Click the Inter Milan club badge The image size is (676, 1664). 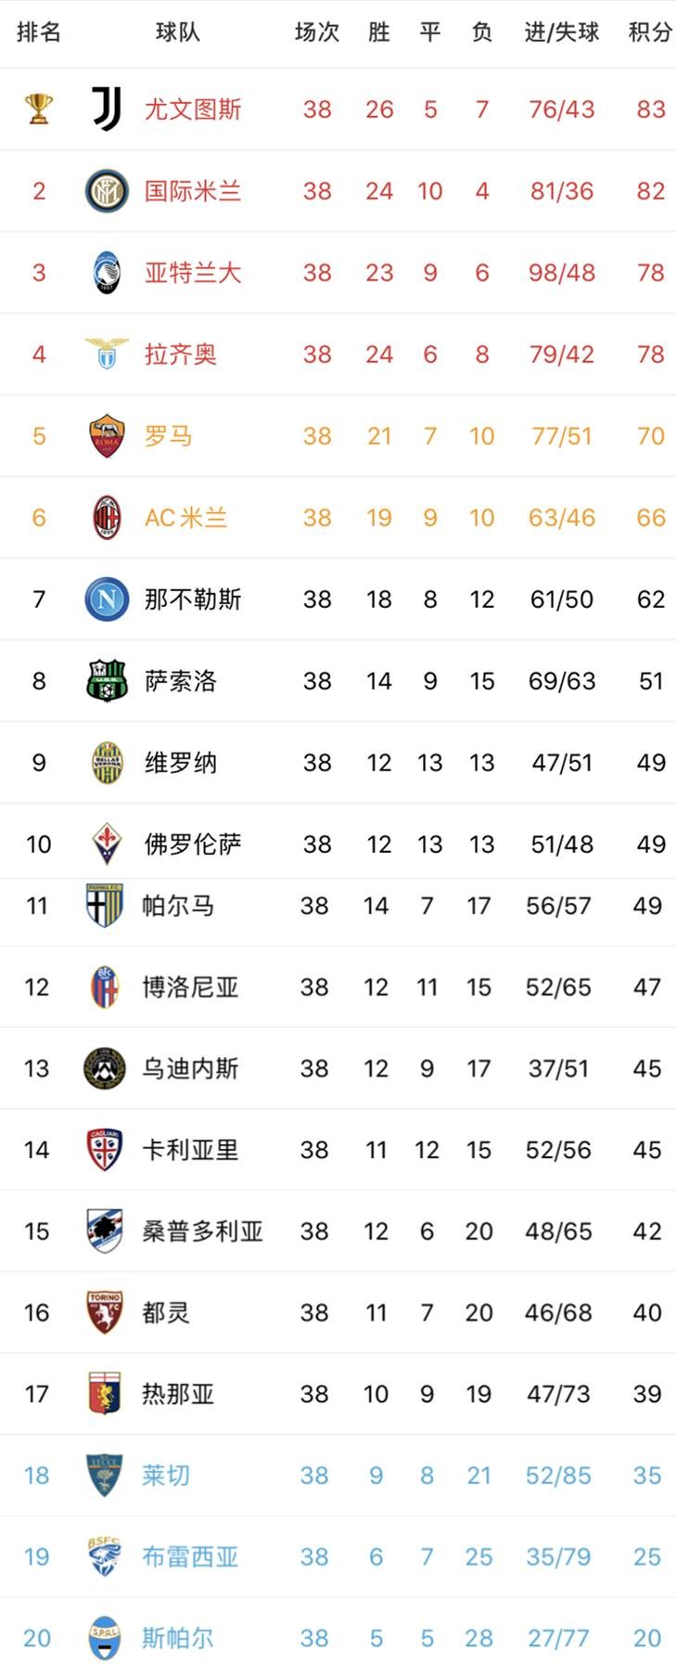[x=107, y=190]
